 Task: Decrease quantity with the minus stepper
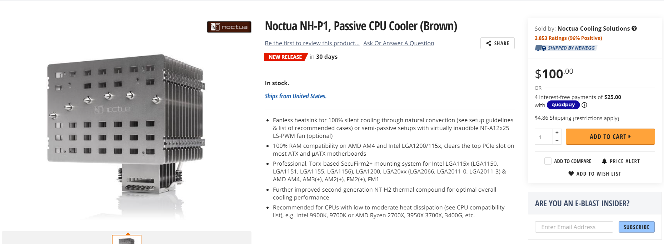click(x=557, y=141)
